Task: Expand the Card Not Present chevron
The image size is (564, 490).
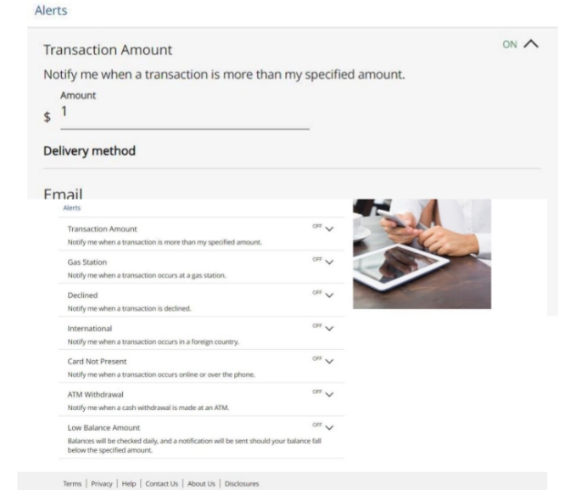Action: coord(329,361)
